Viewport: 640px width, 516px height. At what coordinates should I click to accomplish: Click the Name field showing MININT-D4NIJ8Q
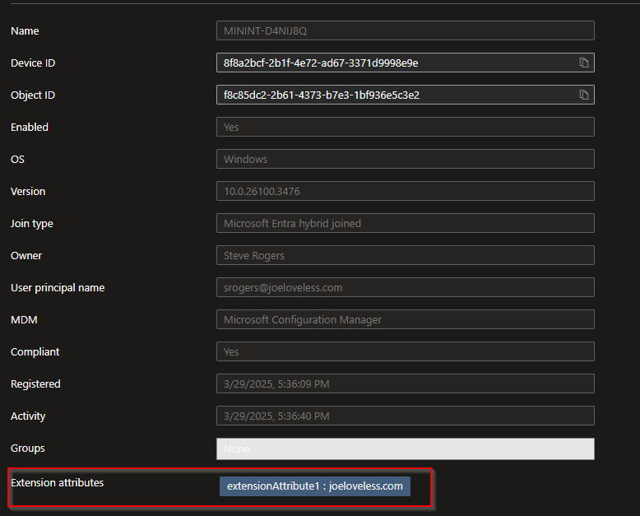point(405,30)
